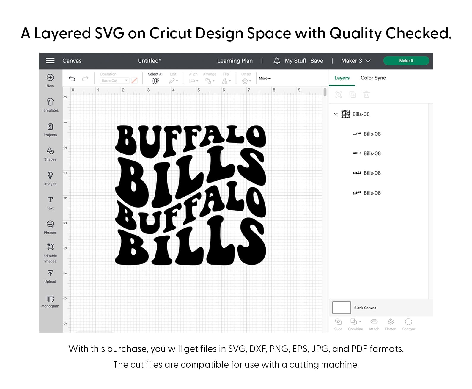The height and width of the screenshot is (389, 472).
Task: Click the pen color swatch beside Operation
Action: tap(134, 81)
